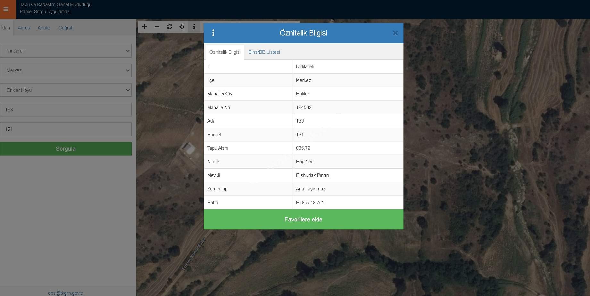This screenshot has width=590, height=296.
Task: Click the zoom out minus icon
Action: (x=157, y=27)
